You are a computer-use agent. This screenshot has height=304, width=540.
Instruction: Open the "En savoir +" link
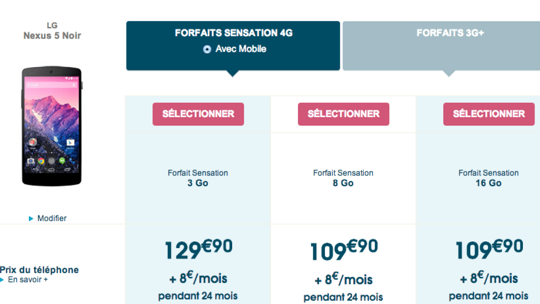[x=28, y=280]
